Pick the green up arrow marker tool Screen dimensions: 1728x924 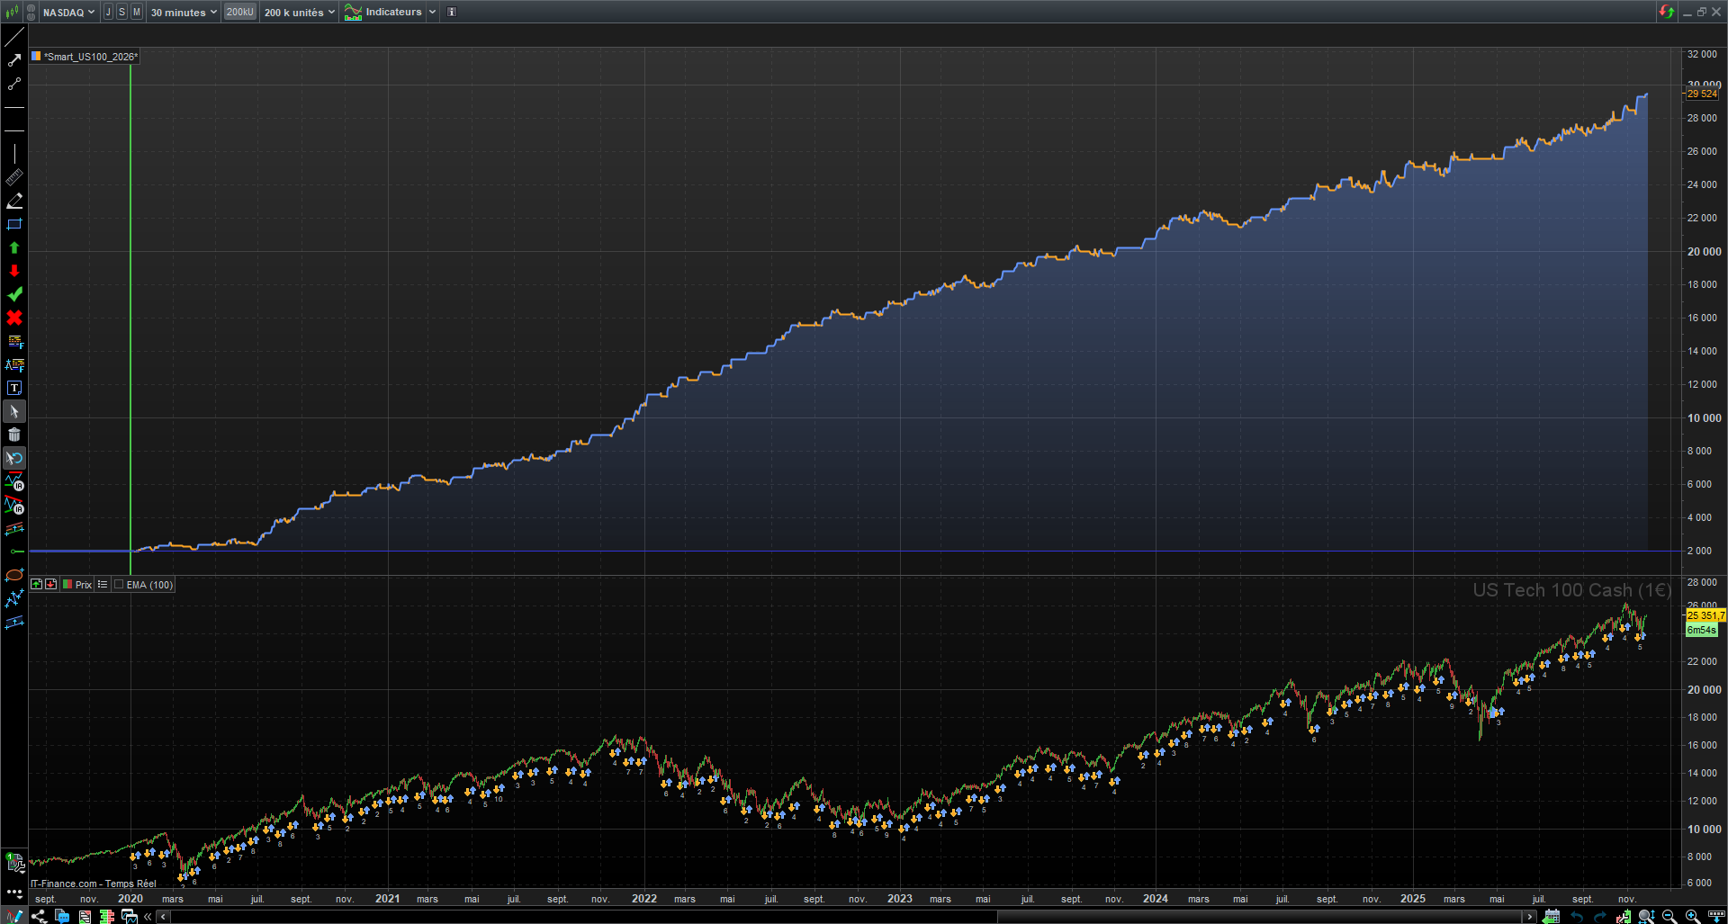(14, 247)
